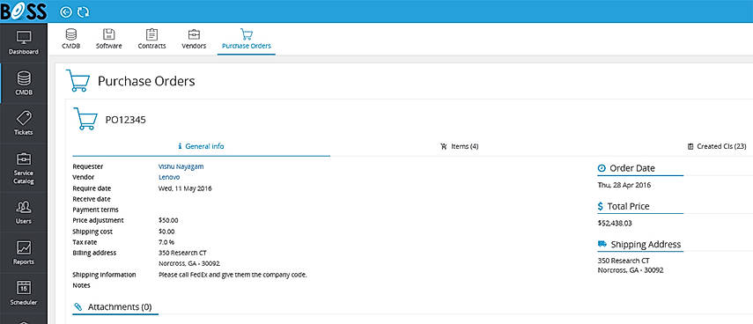Screen dimensions: 753x324
Task: Open Scheduler in the sidebar
Action: [24, 293]
